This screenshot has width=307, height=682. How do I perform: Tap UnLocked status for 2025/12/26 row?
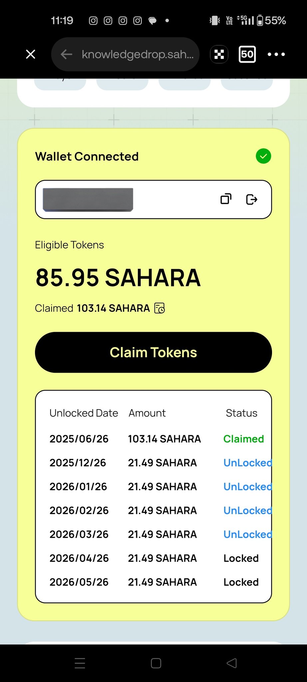247,463
